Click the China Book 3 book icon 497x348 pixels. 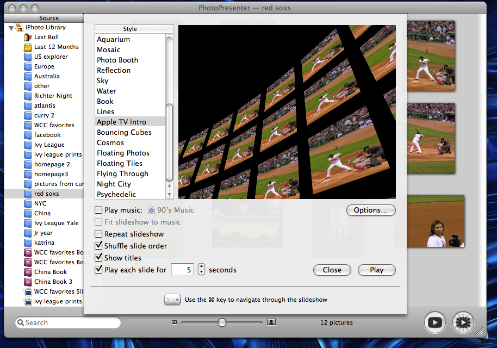[x=28, y=282]
